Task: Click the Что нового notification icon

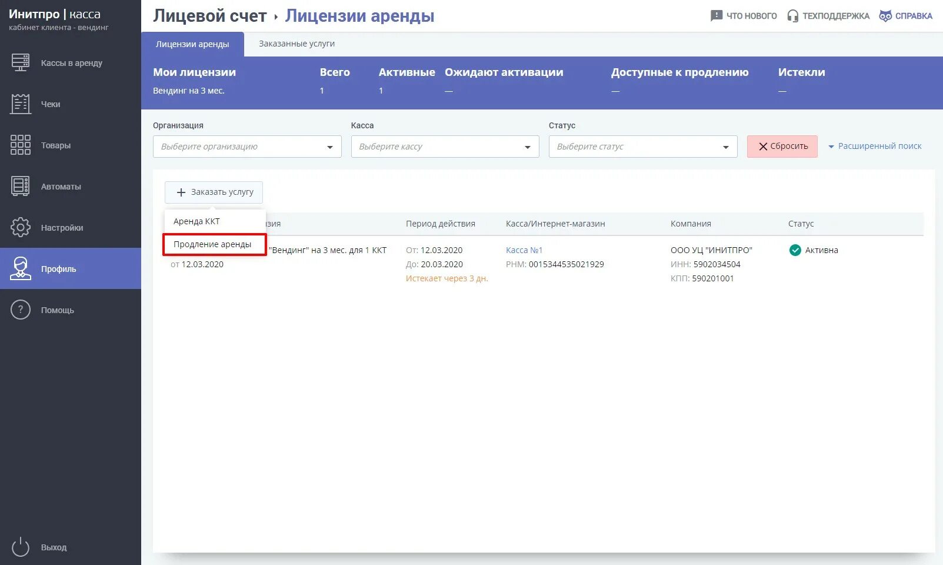Action: tap(716, 16)
